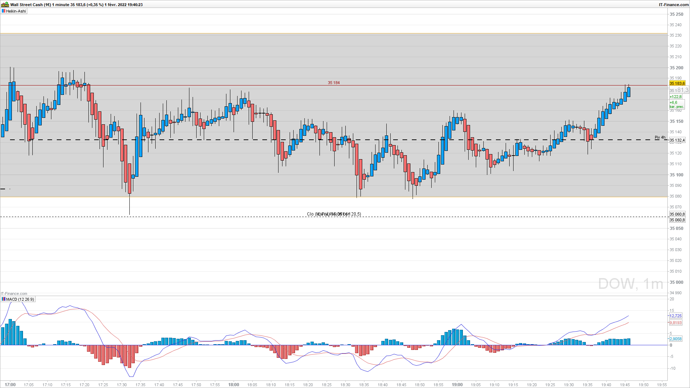Select the blue MACD value 12,725 label
Viewport: 690px width, 388px height.
click(675, 316)
